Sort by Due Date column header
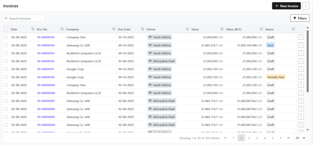 [124, 29]
